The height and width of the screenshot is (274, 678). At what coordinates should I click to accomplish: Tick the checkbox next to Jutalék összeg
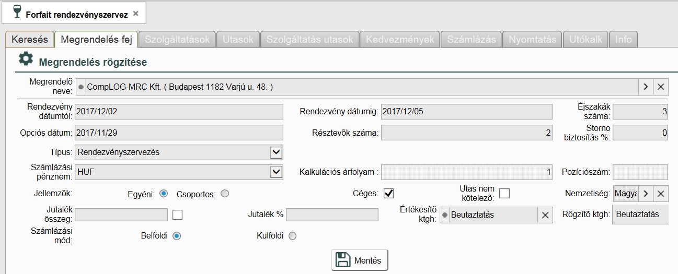click(x=178, y=215)
